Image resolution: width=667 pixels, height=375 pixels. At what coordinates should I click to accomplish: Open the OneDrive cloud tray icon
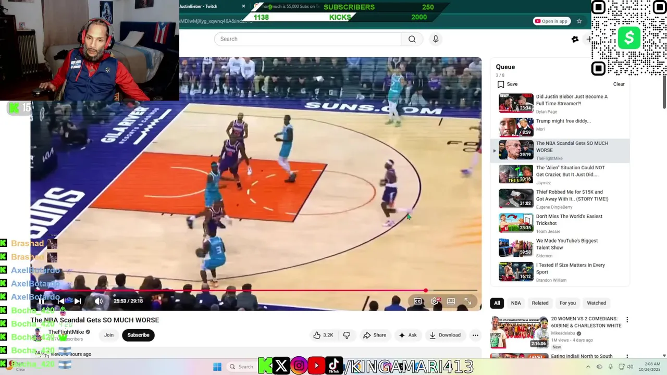coord(599,367)
